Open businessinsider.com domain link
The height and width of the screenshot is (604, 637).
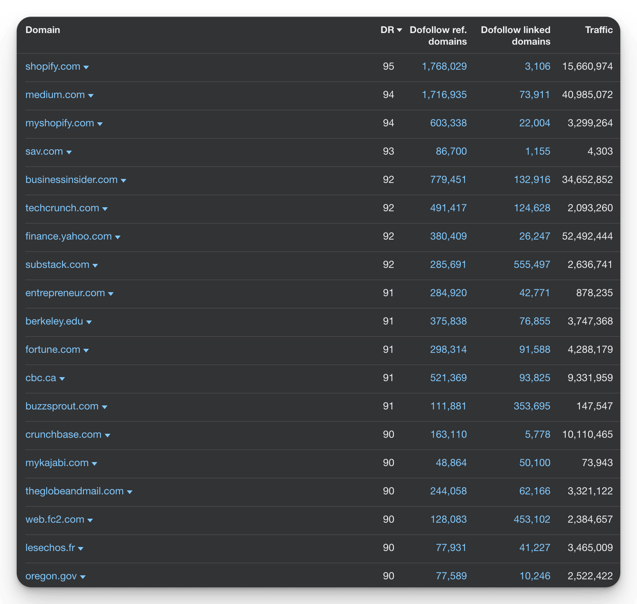72,180
